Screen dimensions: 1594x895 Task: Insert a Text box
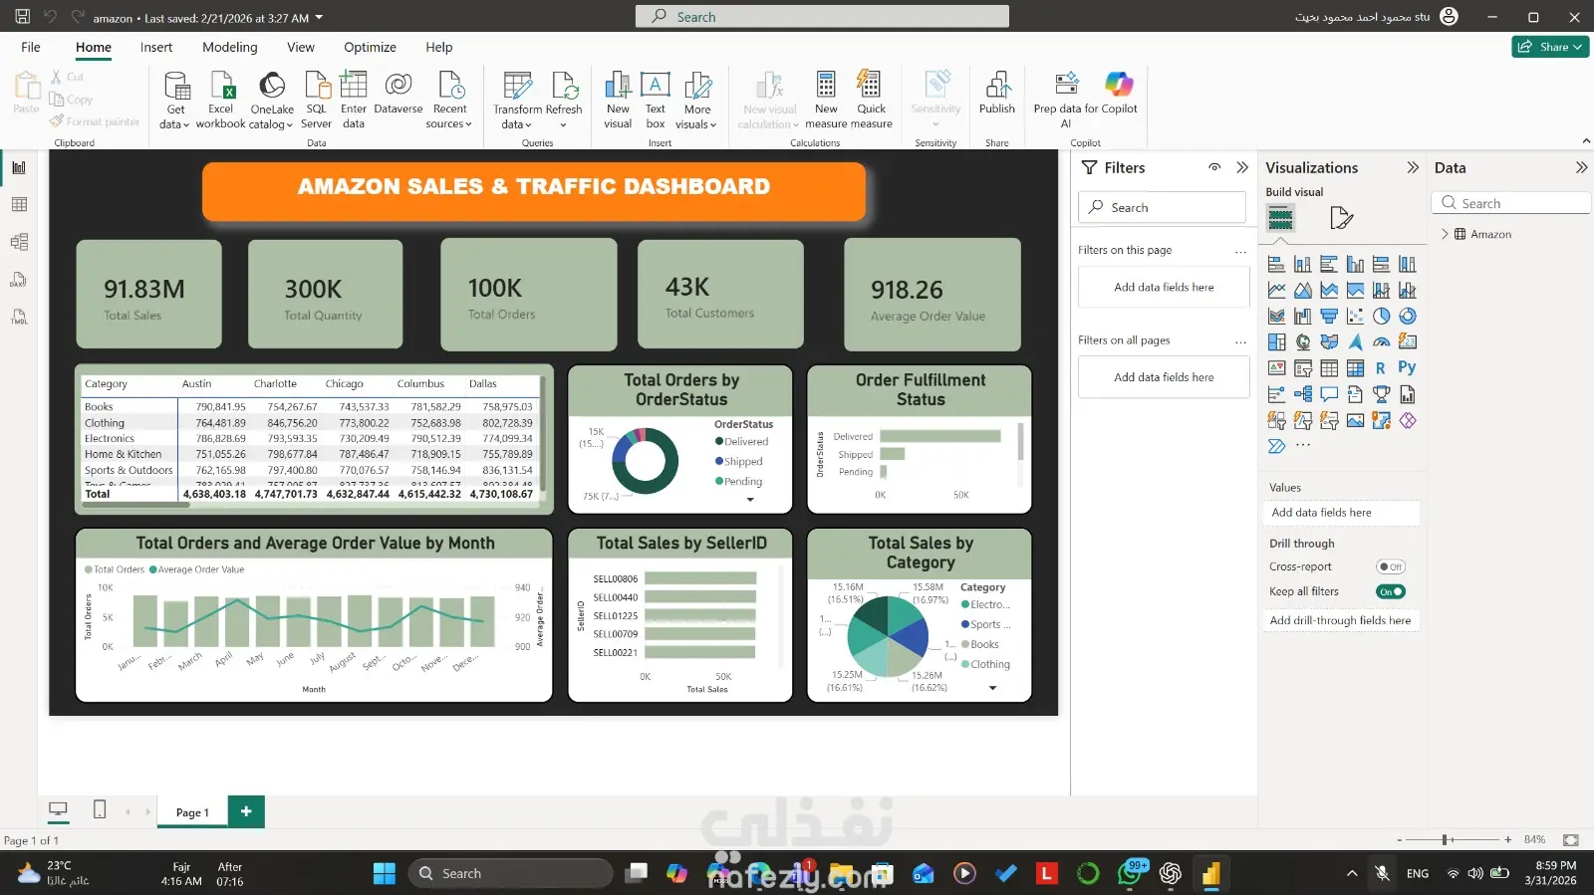point(656,100)
